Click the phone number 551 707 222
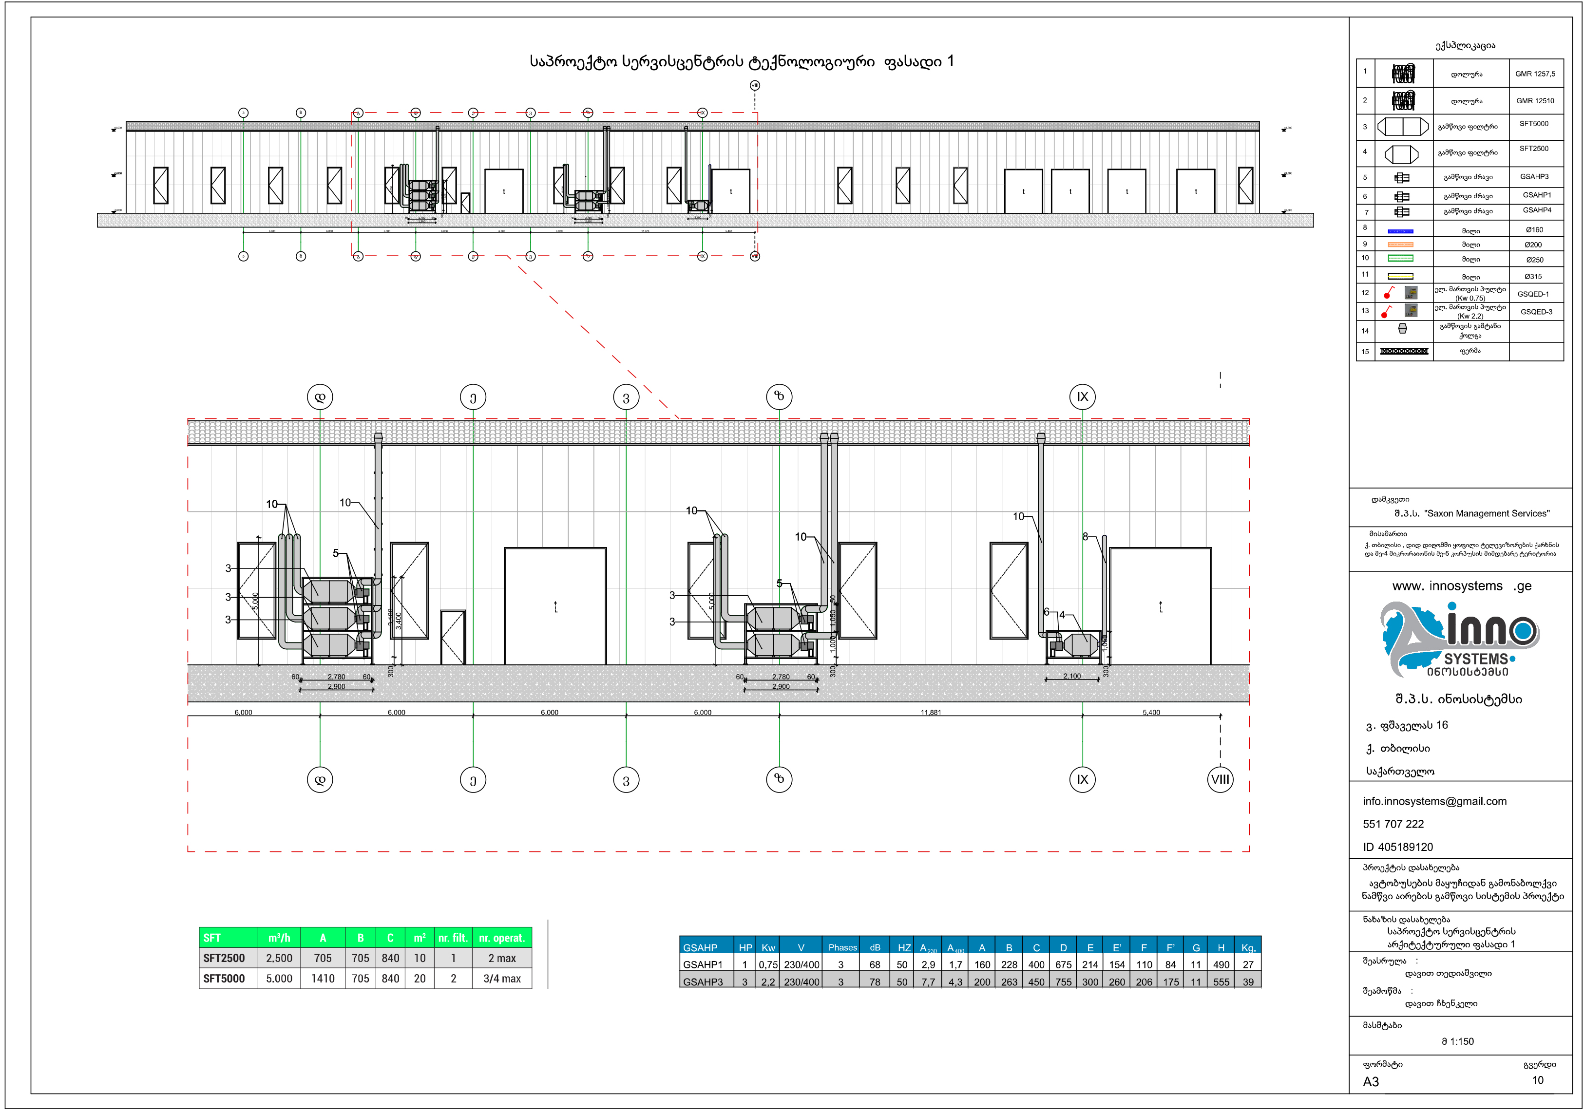Screen dimensions: 1584x1113 coord(1393,824)
